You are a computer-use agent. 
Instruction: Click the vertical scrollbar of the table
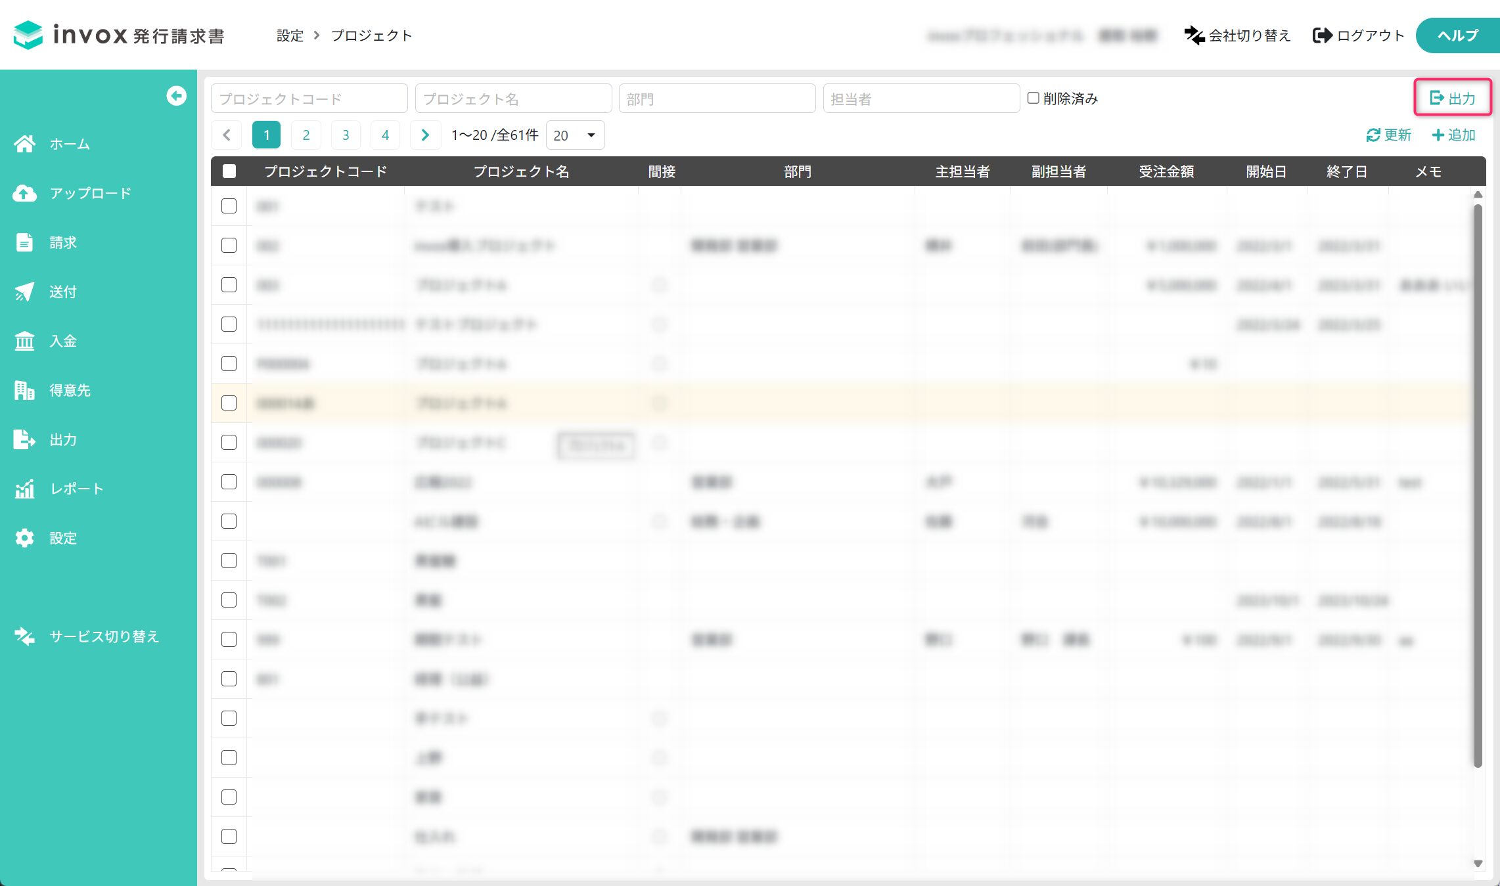[1478, 486]
